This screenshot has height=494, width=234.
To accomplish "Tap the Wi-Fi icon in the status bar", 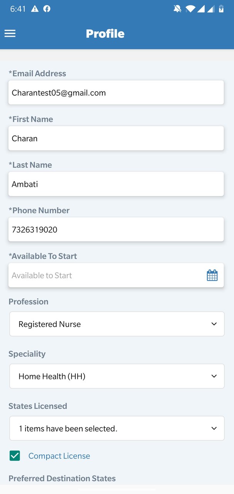I will pos(190,8).
